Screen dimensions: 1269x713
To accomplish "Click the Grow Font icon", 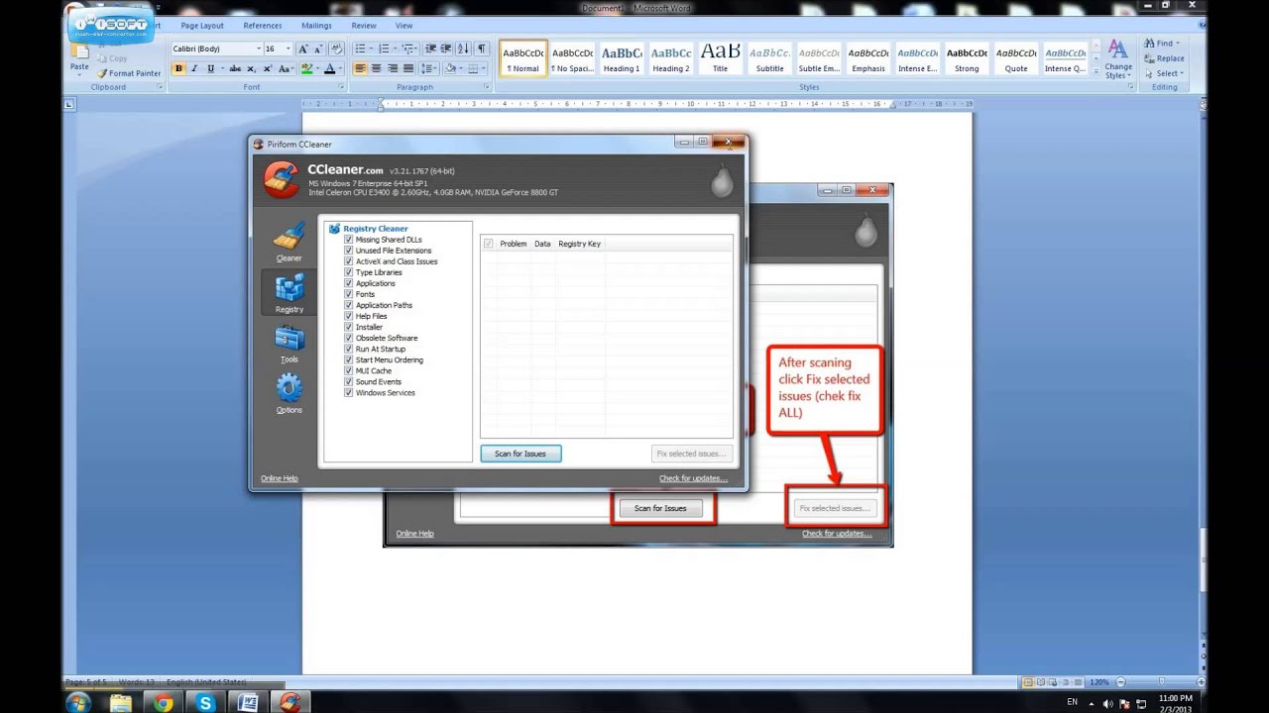I will (303, 49).
